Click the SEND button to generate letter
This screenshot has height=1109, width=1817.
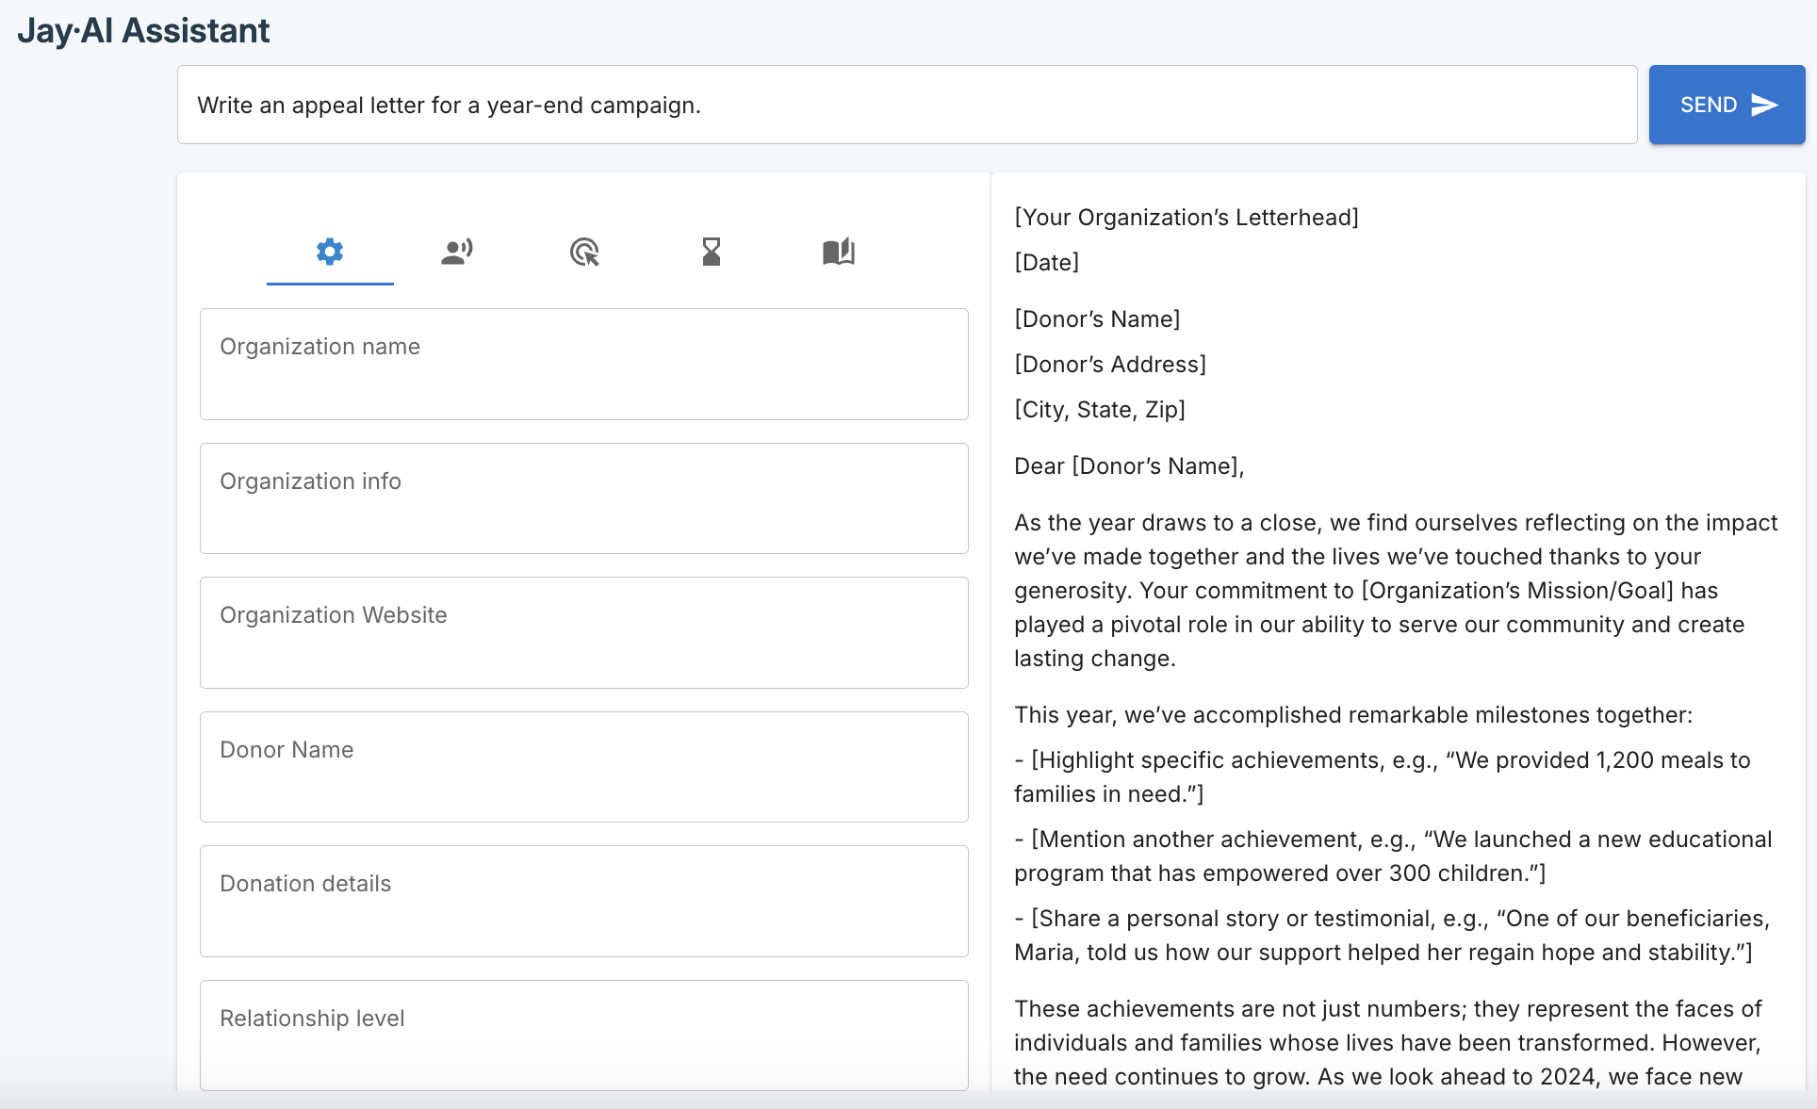[1722, 106]
